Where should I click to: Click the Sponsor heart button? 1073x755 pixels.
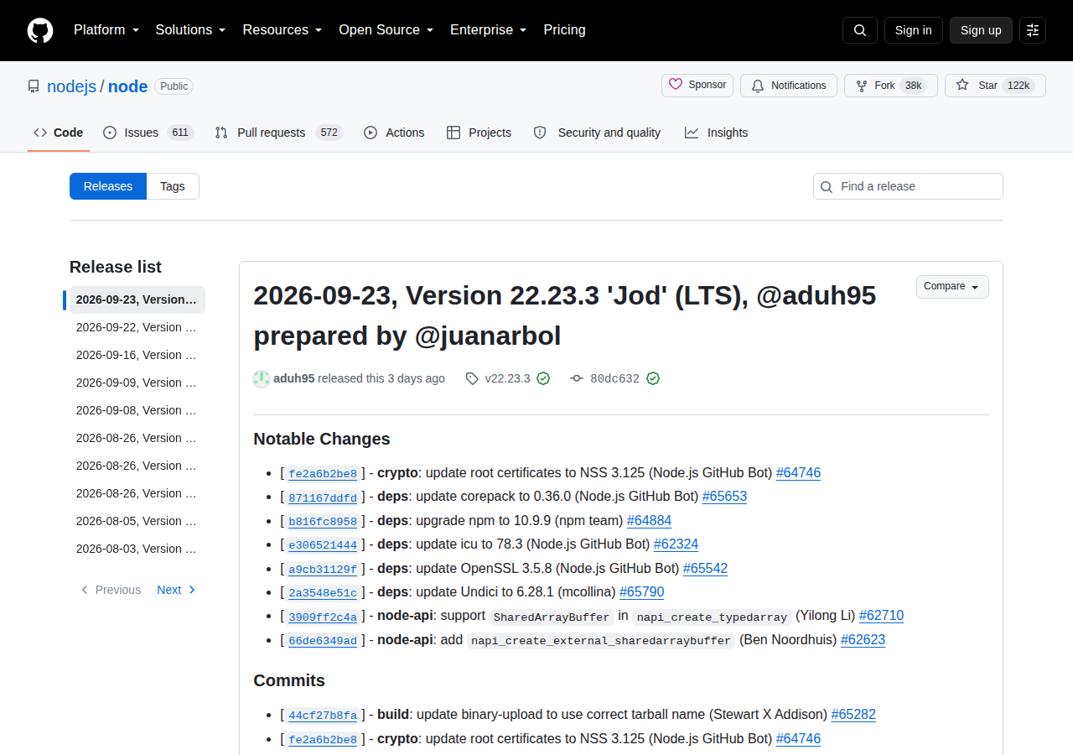pyautogui.click(x=697, y=86)
